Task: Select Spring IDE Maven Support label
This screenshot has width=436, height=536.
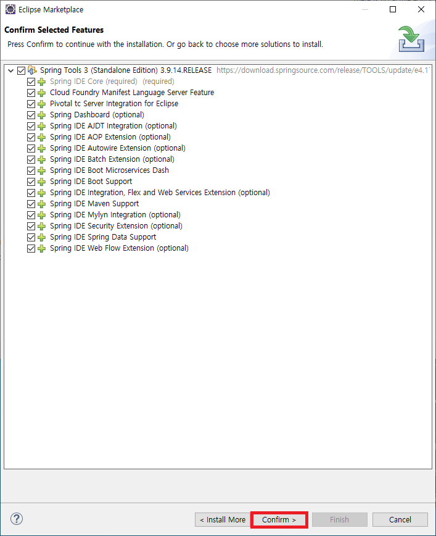Action: point(94,204)
